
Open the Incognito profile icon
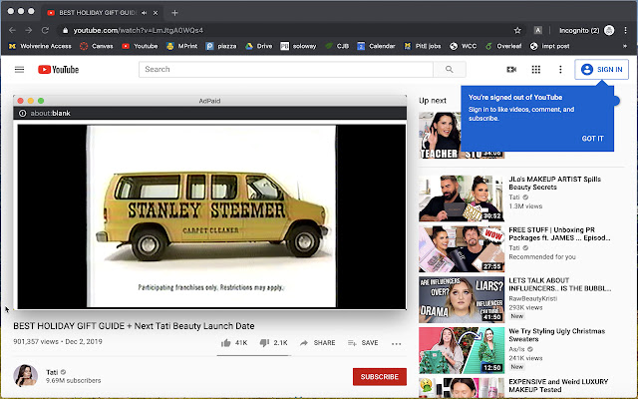click(609, 30)
